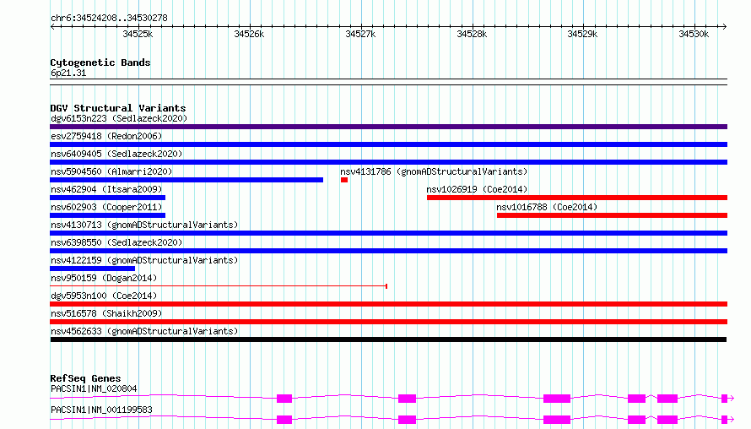This screenshot has height=429, width=751.
Task: Click the PACSIN1|NM_020804 gene label
Action: (x=94, y=388)
